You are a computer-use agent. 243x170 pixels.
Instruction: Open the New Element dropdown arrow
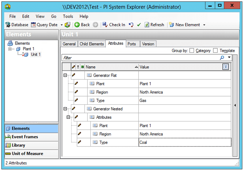[204, 25]
